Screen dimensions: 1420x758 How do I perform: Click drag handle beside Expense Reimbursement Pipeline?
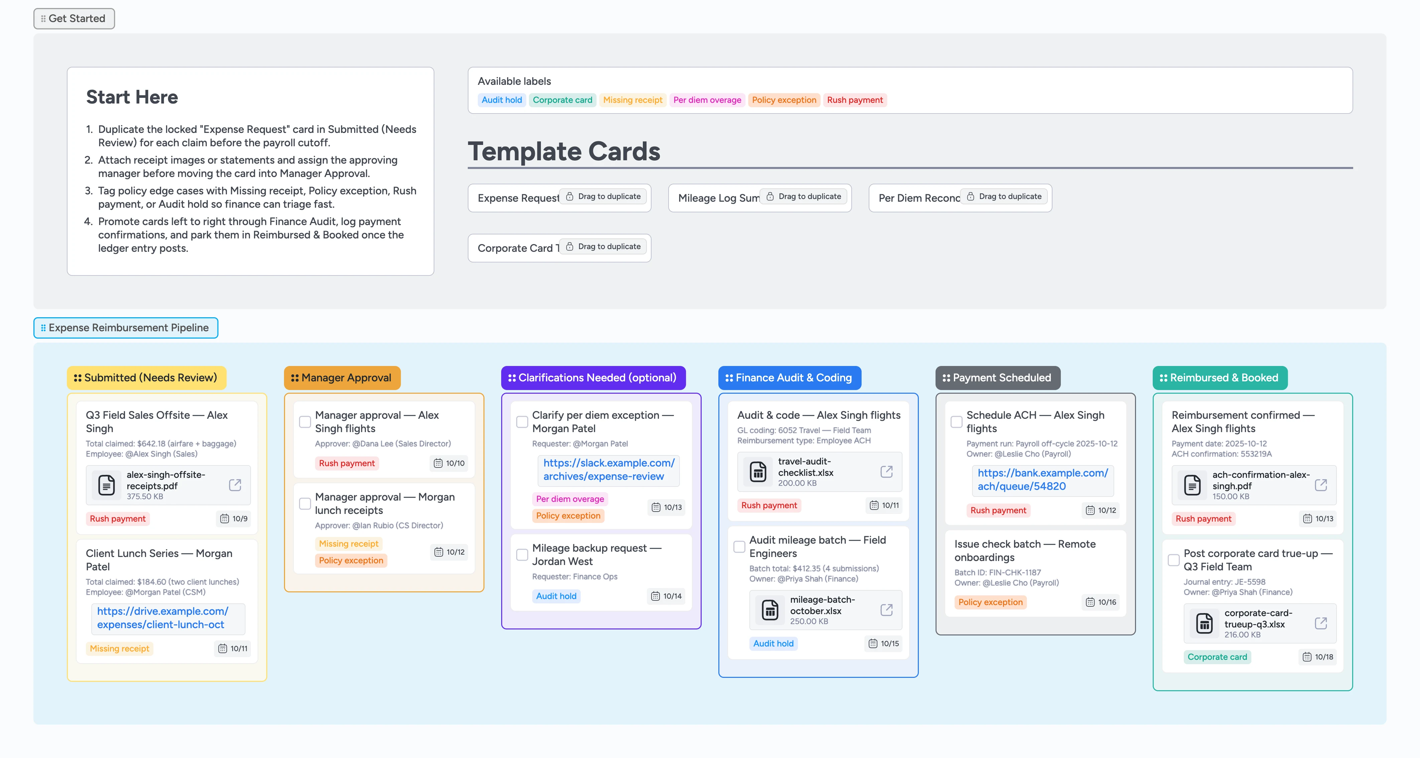pyautogui.click(x=43, y=327)
